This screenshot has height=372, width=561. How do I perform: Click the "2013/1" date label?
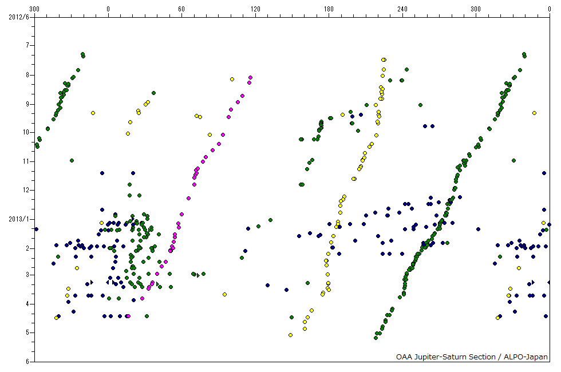[x=19, y=219]
